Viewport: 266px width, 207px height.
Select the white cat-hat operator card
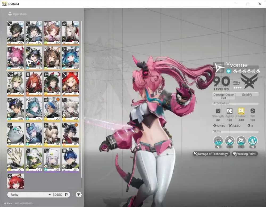tap(52, 160)
